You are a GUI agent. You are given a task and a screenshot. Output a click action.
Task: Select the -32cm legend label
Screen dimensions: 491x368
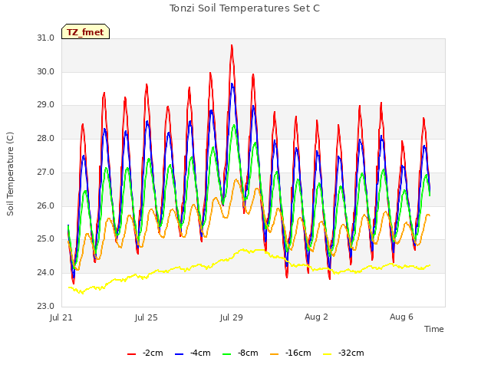351,353
